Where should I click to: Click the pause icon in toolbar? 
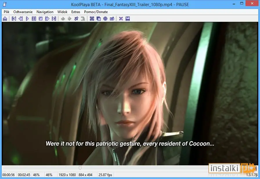(x=34, y=19)
